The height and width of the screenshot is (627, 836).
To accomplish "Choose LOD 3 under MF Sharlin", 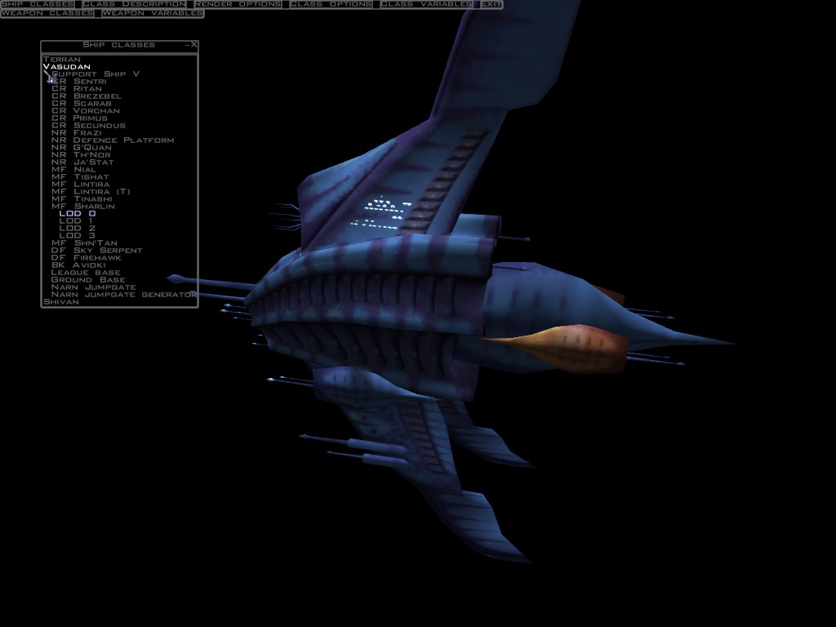I will click(x=78, y=235).
